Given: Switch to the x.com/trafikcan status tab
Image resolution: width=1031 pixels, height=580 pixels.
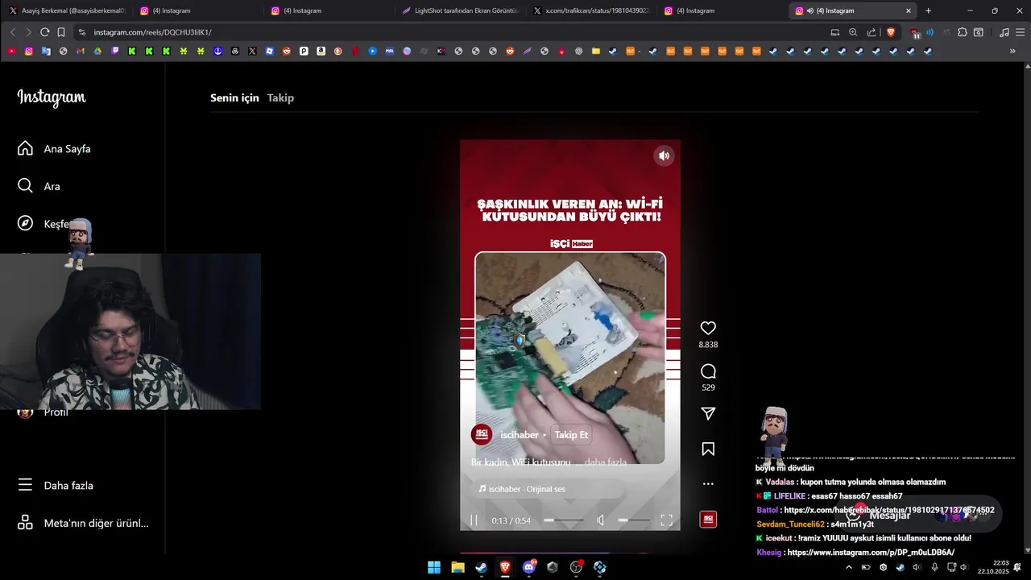Looking at the screenshot, I should click(x=592, y=10).
